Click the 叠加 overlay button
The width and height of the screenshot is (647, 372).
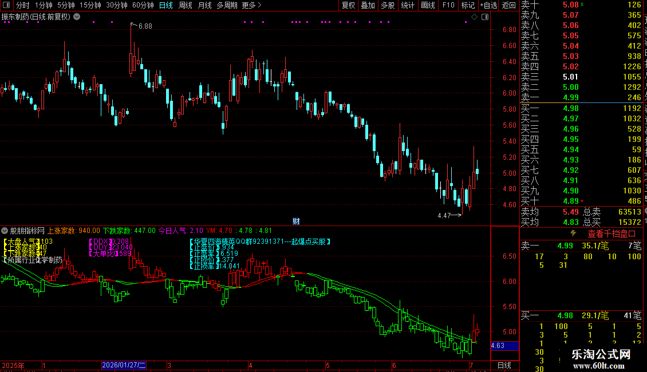(368, 5)
